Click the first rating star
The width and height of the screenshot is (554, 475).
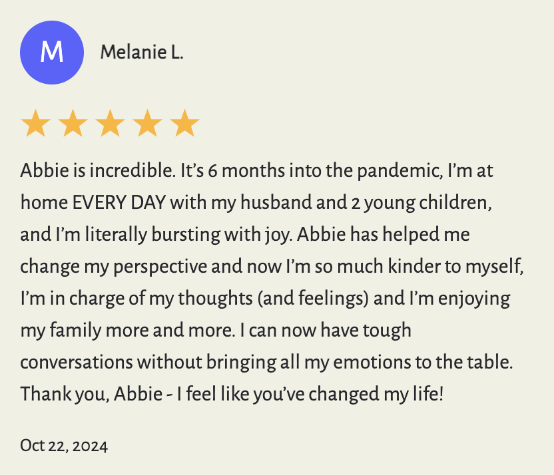35,124
